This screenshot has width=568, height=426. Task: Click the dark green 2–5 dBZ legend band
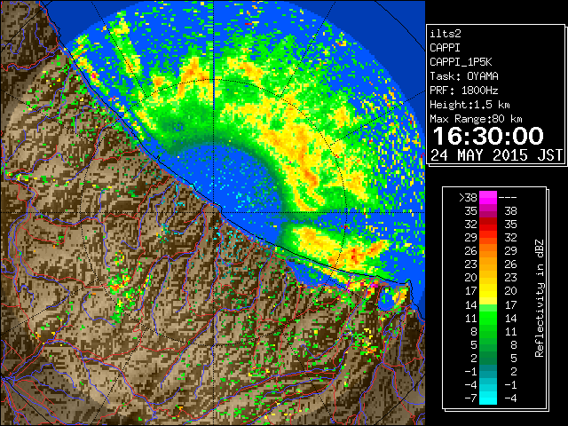pyautogui.click(x=488, y=358)
